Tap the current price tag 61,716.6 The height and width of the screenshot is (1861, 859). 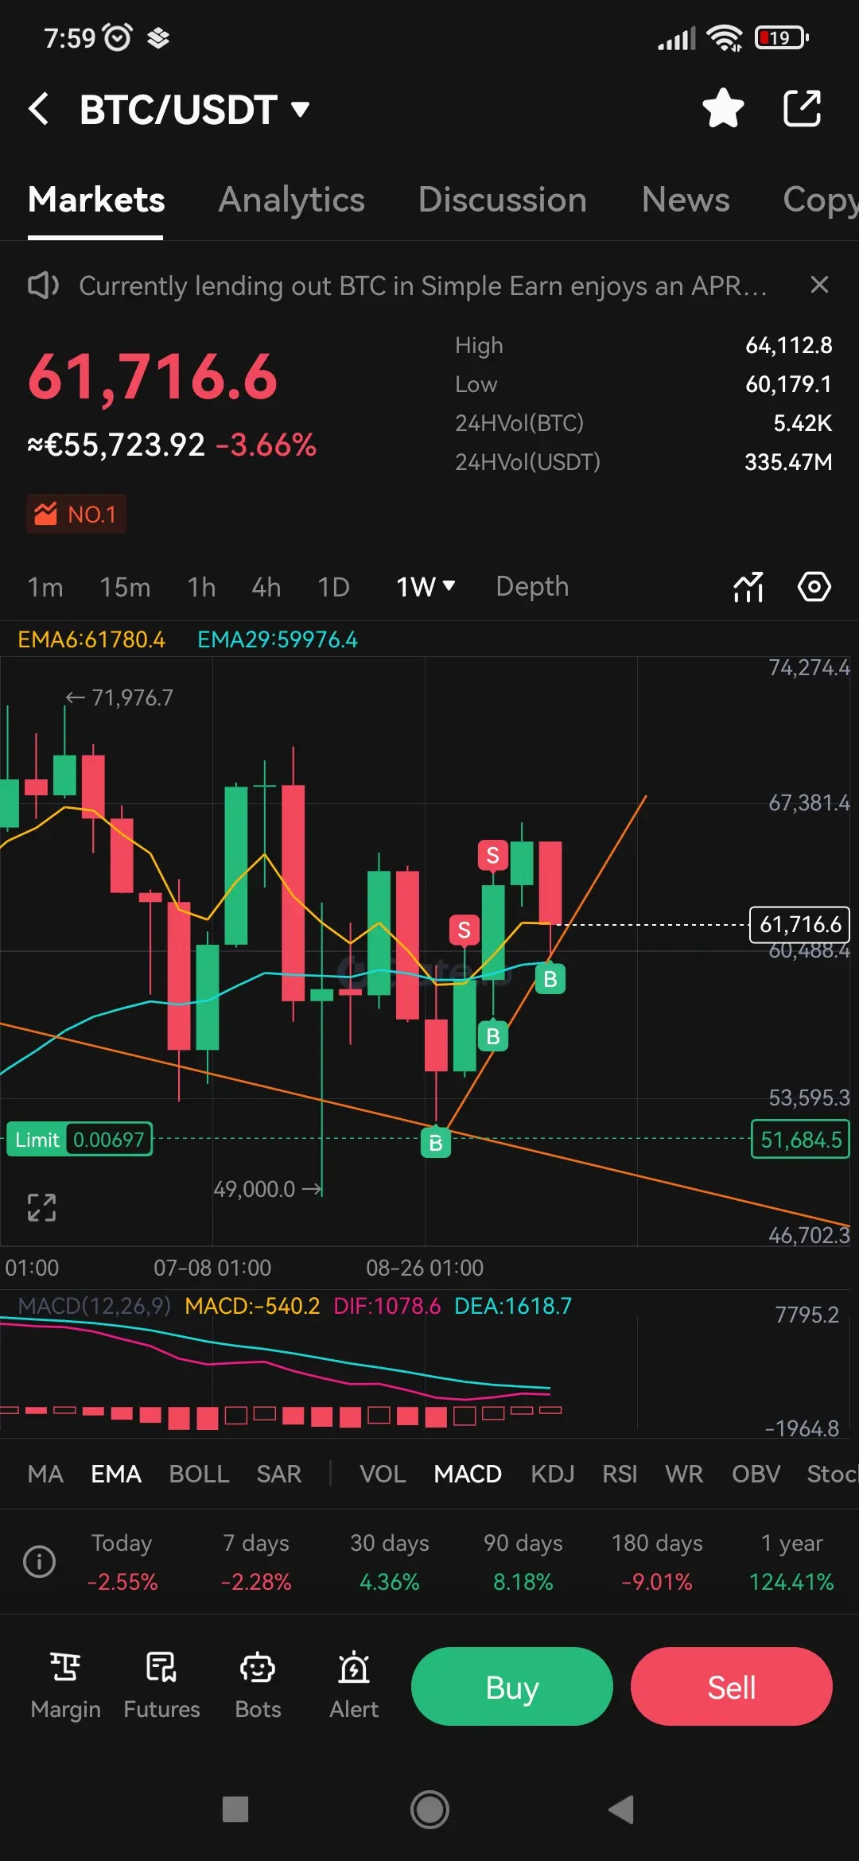[800, 924]
